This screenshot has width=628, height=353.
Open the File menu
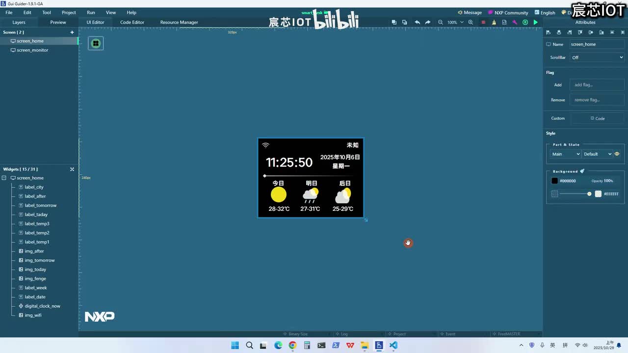pos(9,12)
